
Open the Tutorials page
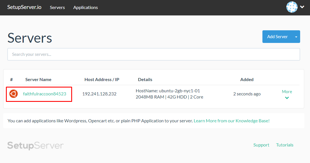(x=284, y=145)
